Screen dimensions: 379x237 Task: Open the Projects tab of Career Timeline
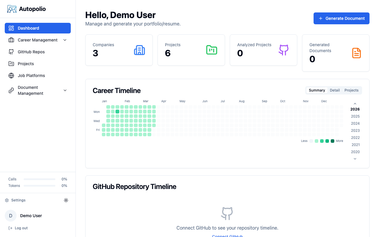[x=351, y=90]
